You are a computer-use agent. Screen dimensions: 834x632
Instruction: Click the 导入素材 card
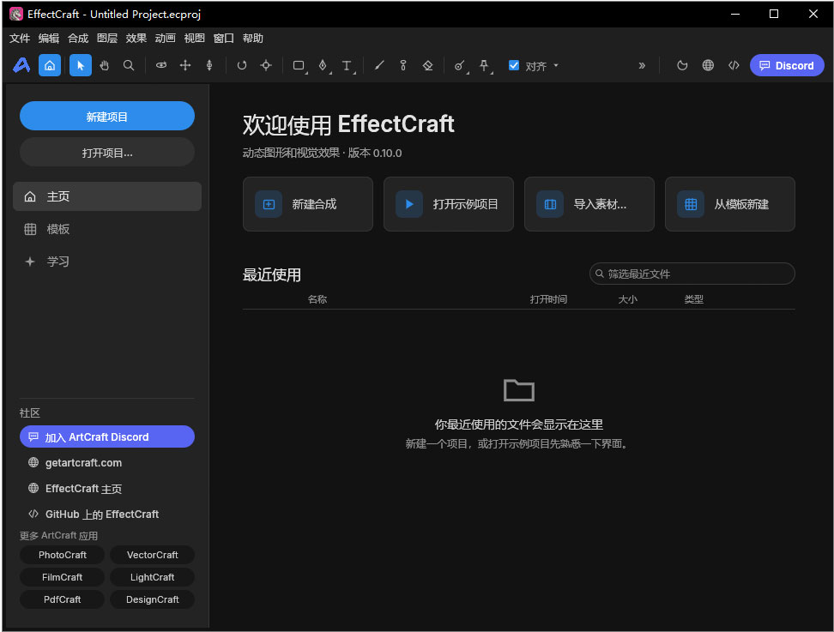[589, 204]
